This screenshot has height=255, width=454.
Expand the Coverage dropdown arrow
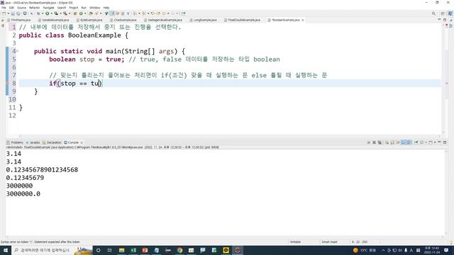(60, 13)
